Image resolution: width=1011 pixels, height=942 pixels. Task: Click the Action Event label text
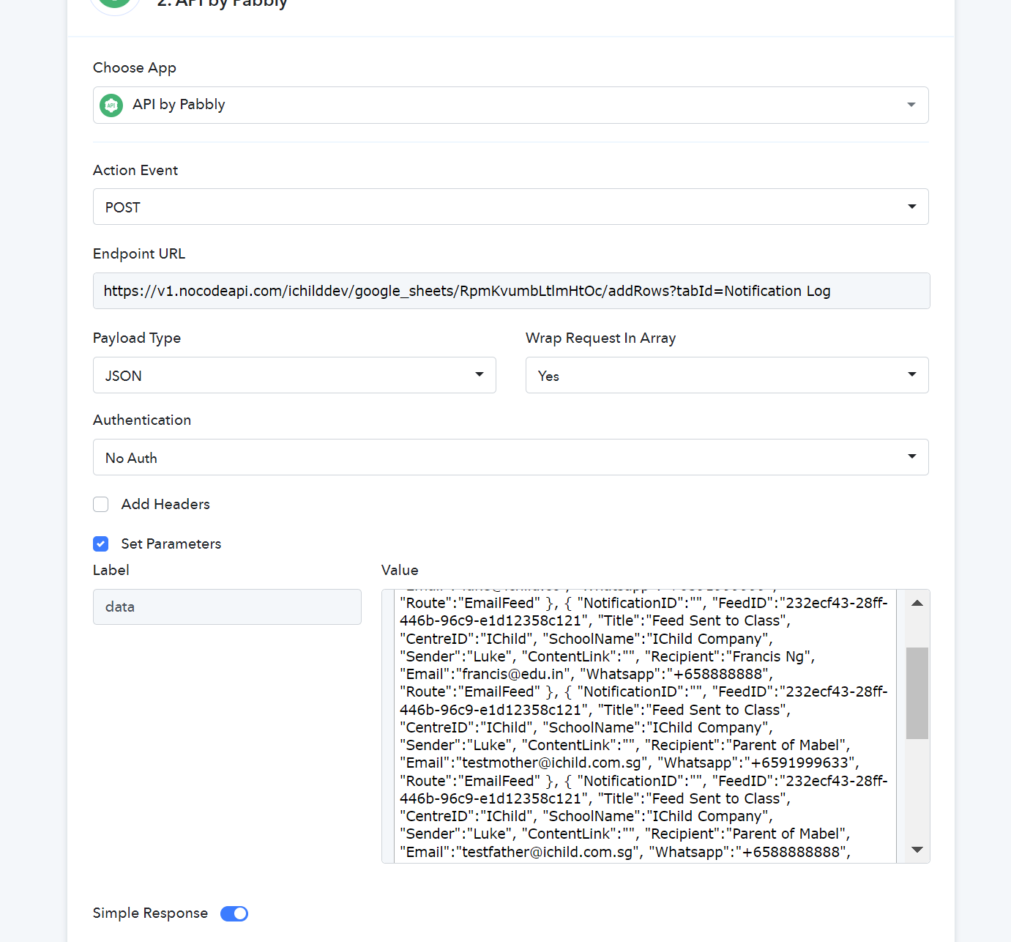tap(135, 170)
